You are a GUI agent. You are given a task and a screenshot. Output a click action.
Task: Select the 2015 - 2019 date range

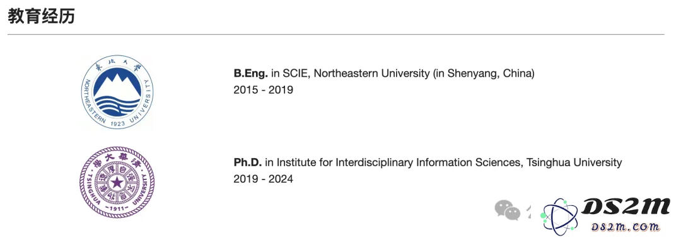(x=263, y=90)
